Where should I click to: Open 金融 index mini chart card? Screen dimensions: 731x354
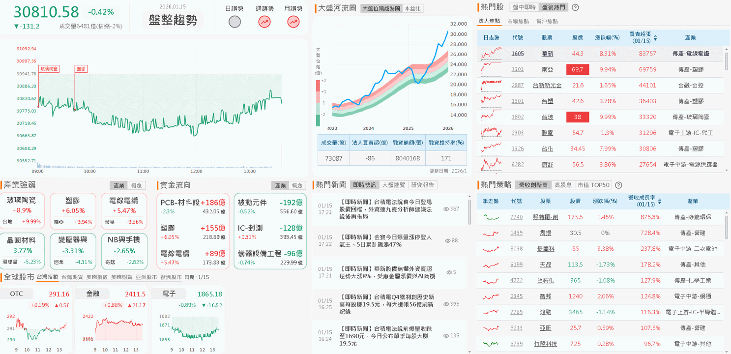click(x=112, y=319)
